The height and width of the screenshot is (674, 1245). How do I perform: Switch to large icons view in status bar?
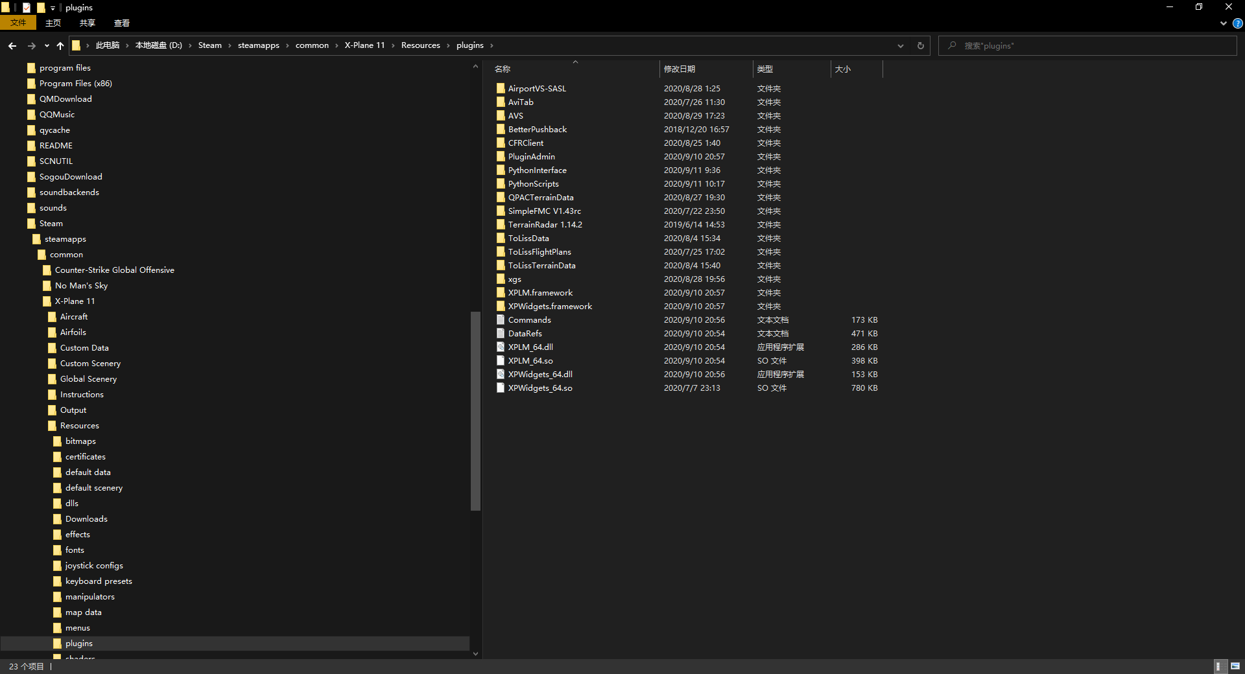click(x=1235, y=666)
